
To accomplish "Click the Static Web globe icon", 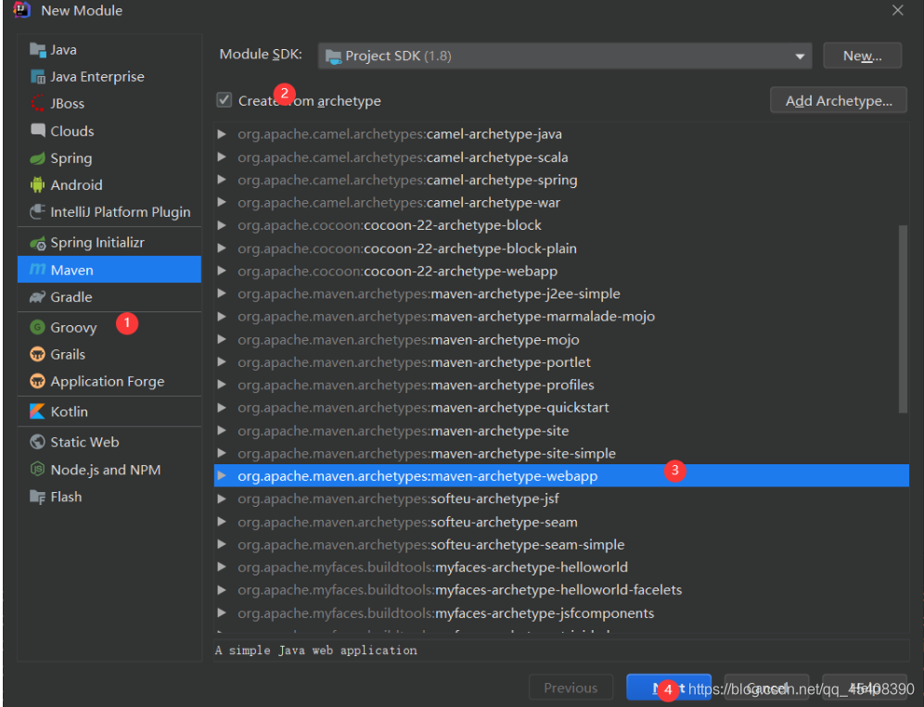I will click(x=38, y=442).
